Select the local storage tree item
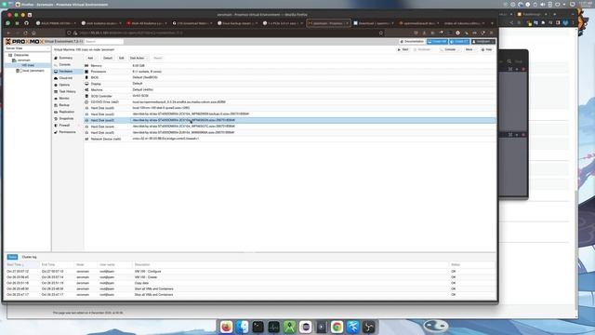The width and height of the screenshot is (595, 335). point(31,71)
